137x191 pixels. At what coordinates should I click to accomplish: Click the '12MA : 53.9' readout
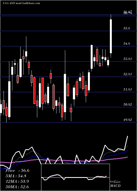point(17,181)
